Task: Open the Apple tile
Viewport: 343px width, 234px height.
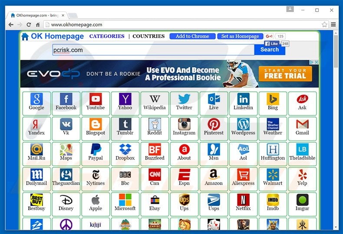Action: 96,204
